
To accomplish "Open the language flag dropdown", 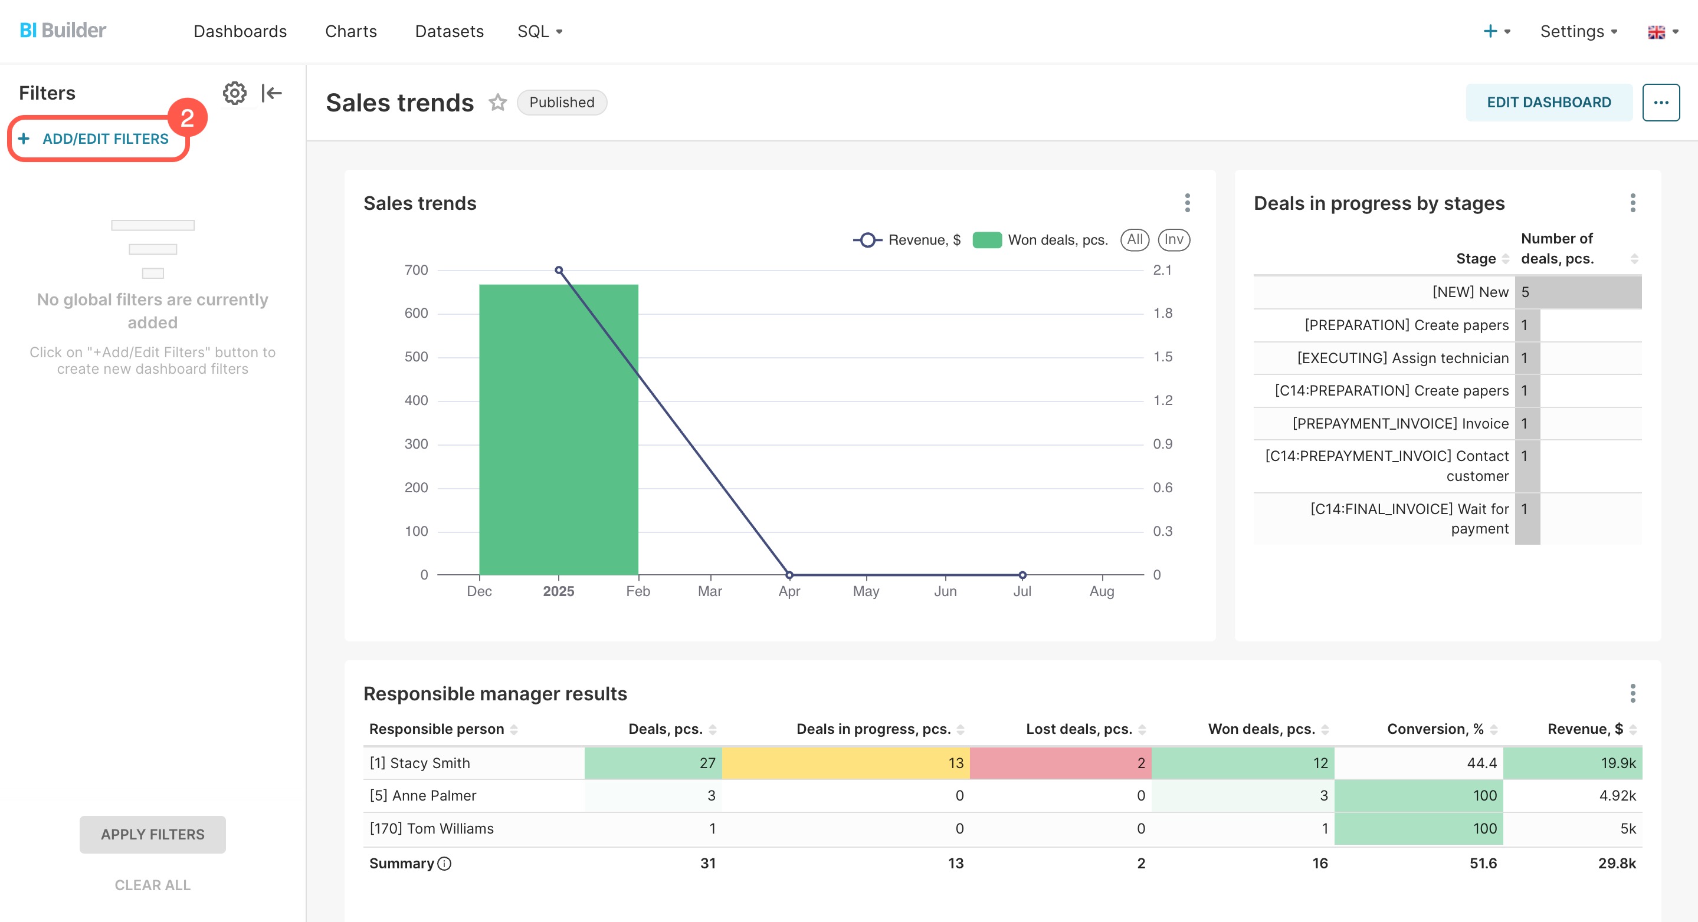I will [x=1663, y=31].
